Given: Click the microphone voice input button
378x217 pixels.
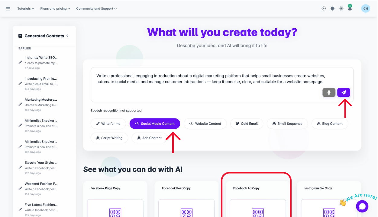Looking at the screenshot, I should click(x=329, y=93).
